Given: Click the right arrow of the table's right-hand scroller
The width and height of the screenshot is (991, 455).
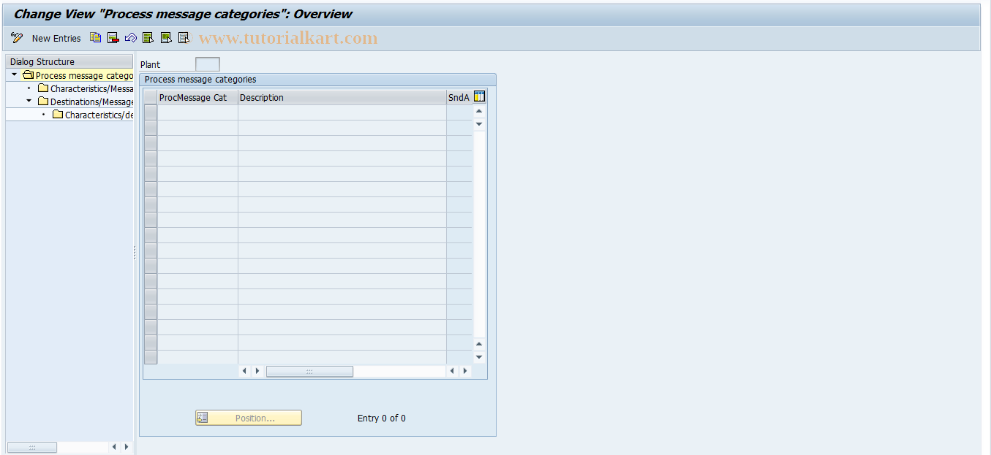Looking at the screenshot, I should tap(465, 371).
